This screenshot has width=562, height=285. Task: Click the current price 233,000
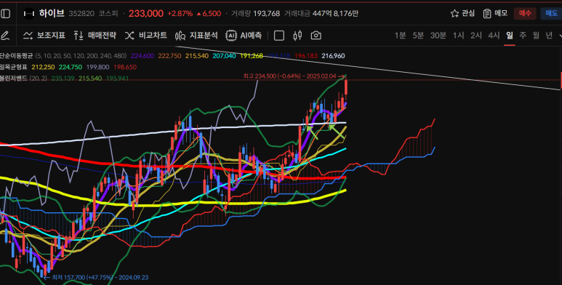tap(146, 14)
